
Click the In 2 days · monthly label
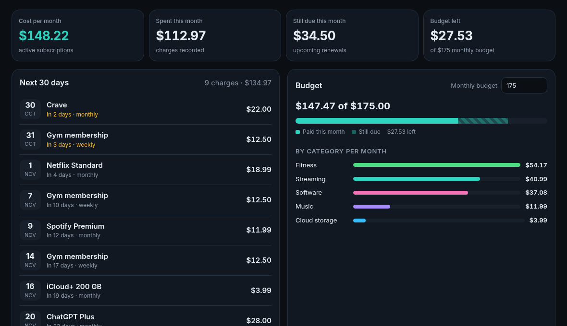(73, 114)
